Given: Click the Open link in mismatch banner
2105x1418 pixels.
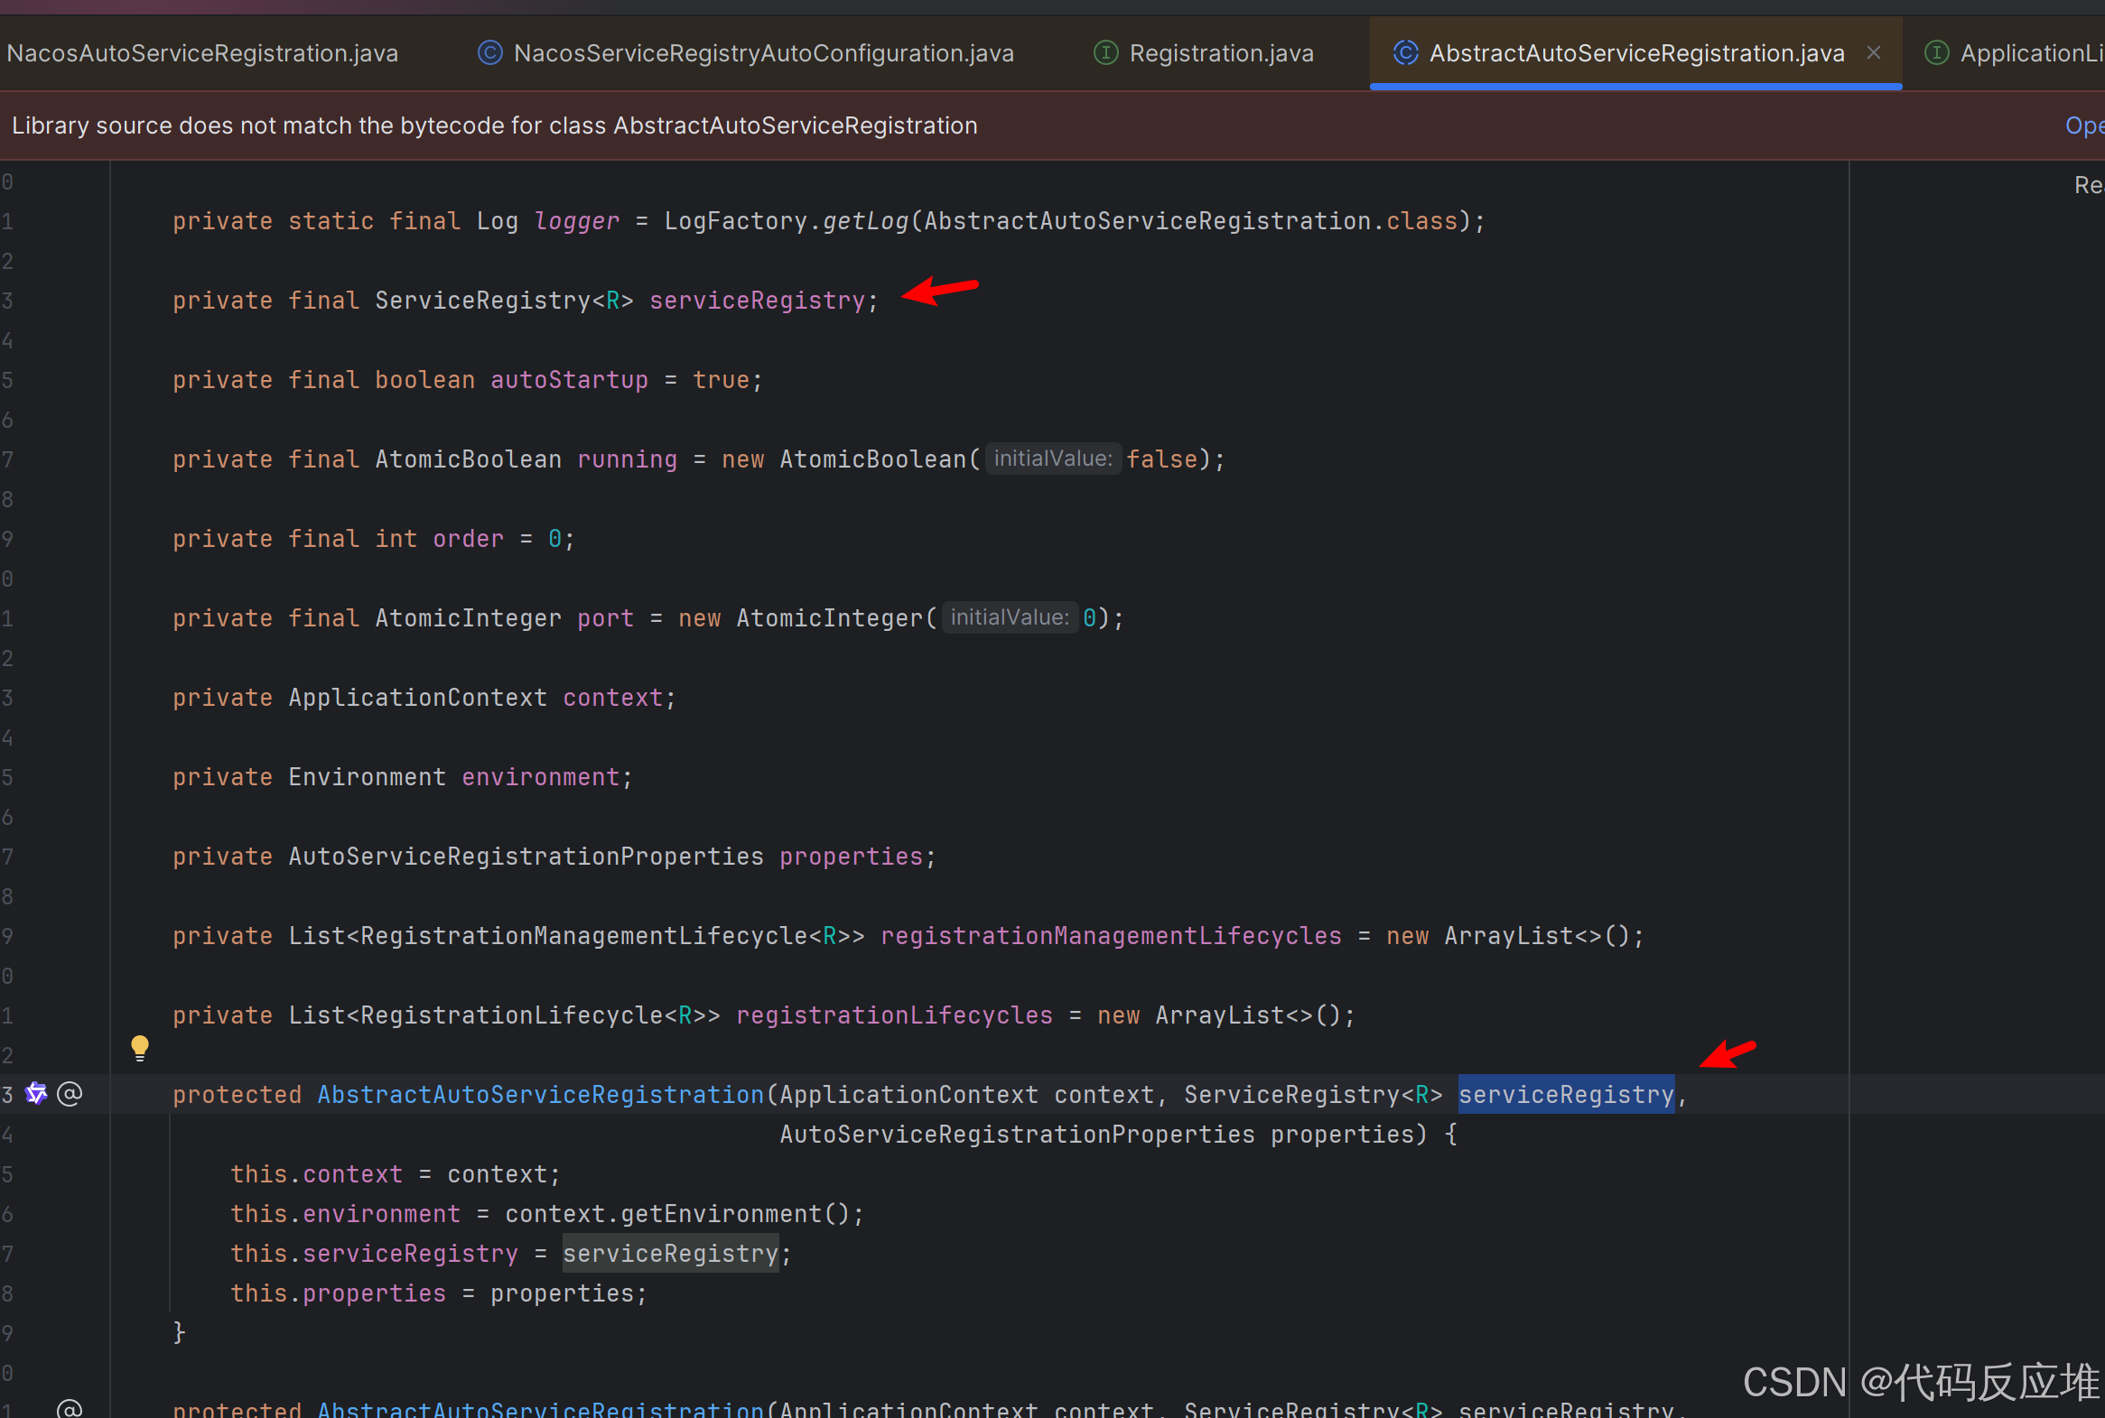Looking at the screenshot, I should click(x=2083, y=125).
